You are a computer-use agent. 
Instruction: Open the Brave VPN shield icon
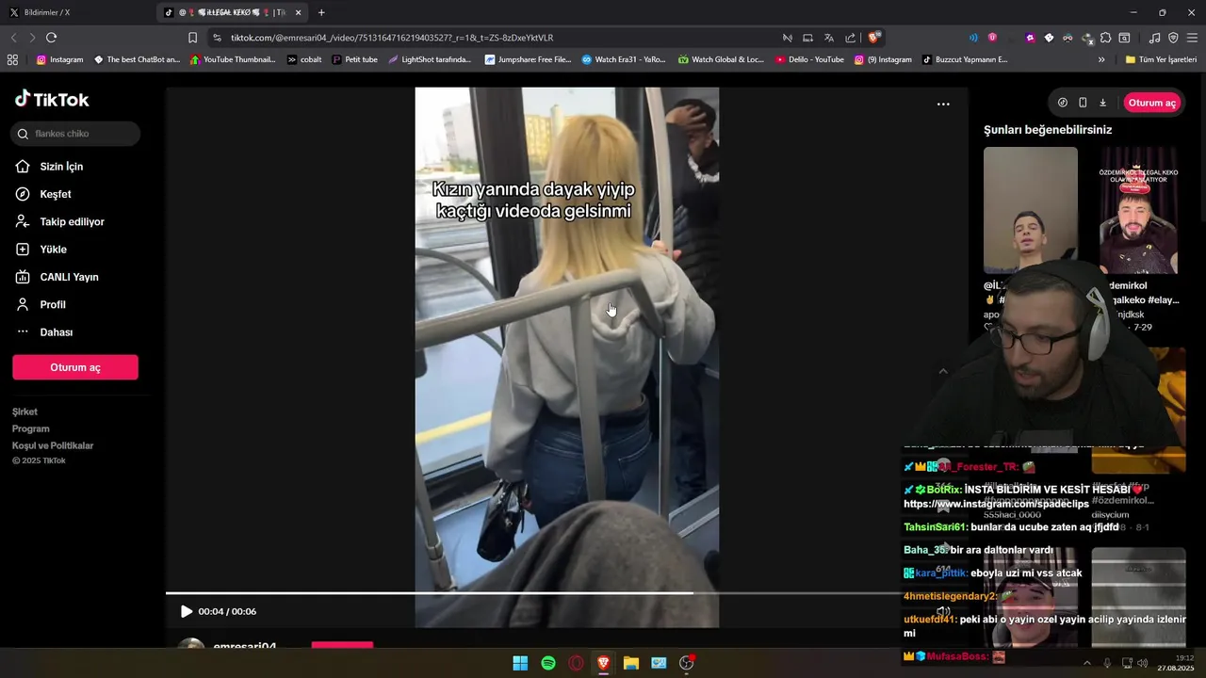(x=1173, y=38)
